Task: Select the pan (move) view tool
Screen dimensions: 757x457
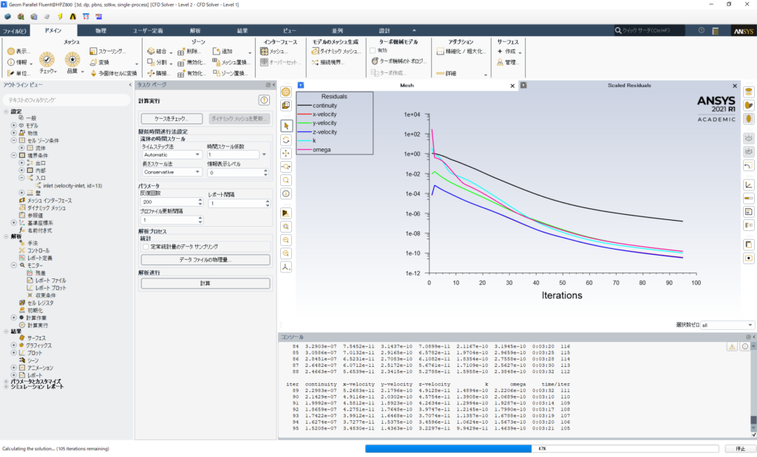Action: (286, 154)
